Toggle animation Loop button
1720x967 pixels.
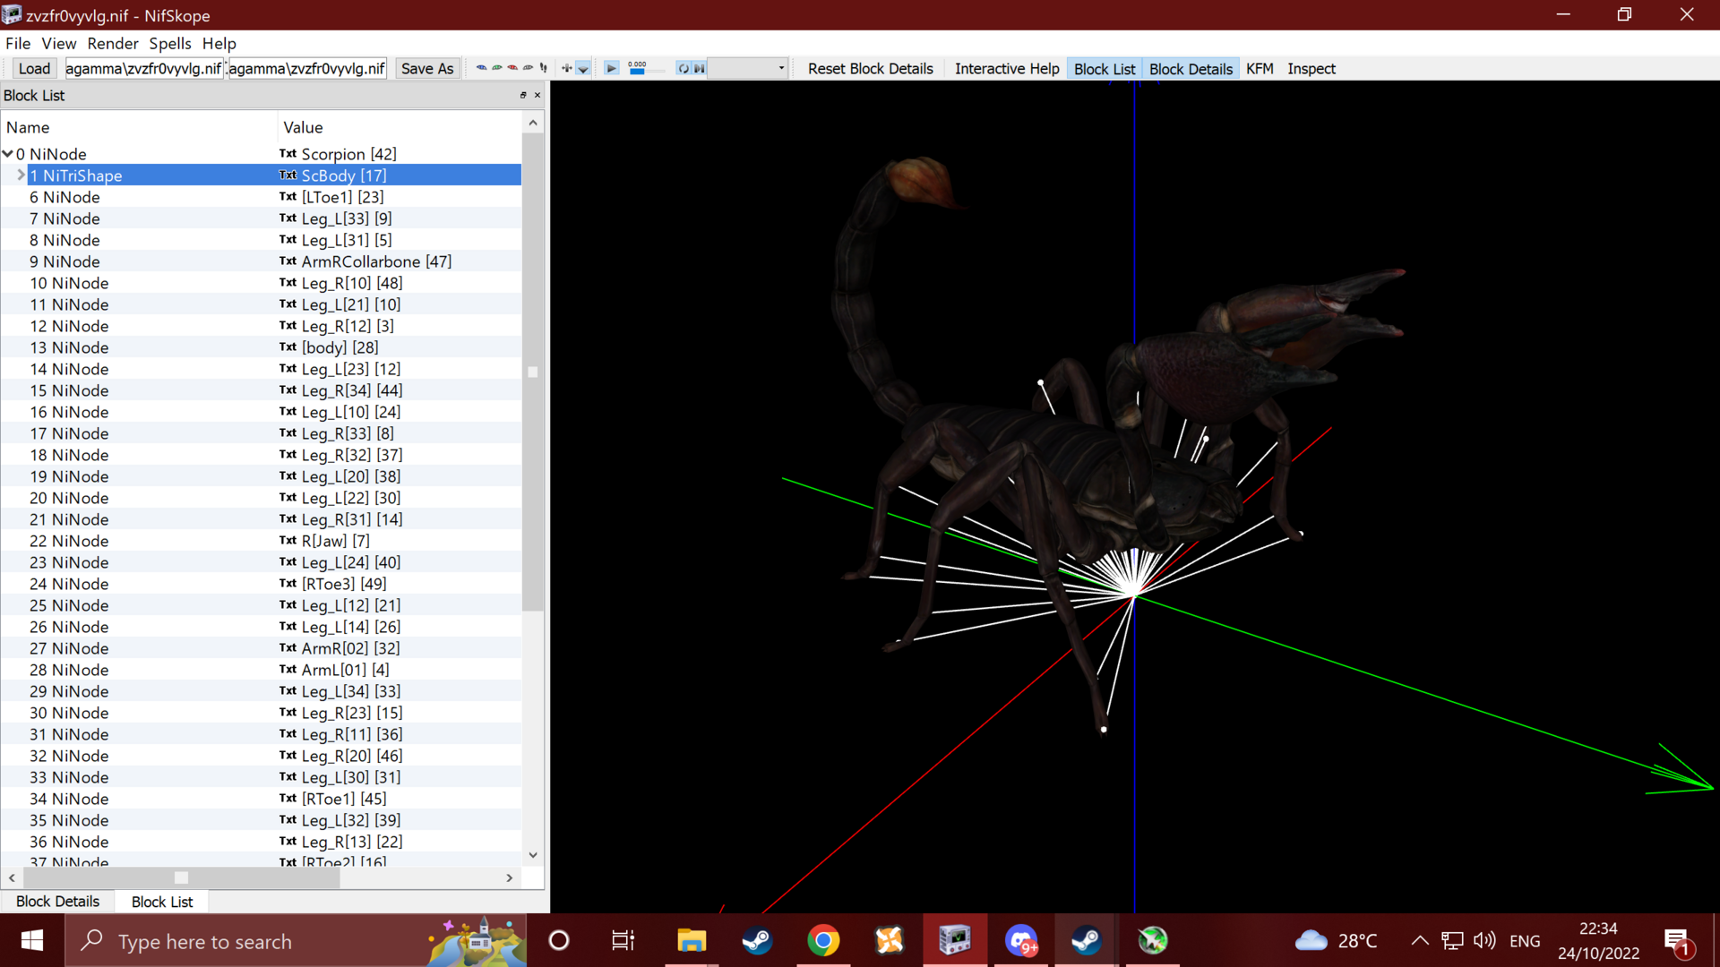684,68
